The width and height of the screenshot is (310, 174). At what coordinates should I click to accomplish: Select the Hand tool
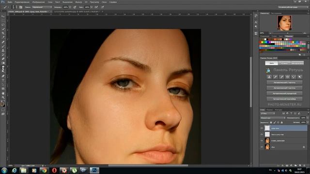coord(3,93)
